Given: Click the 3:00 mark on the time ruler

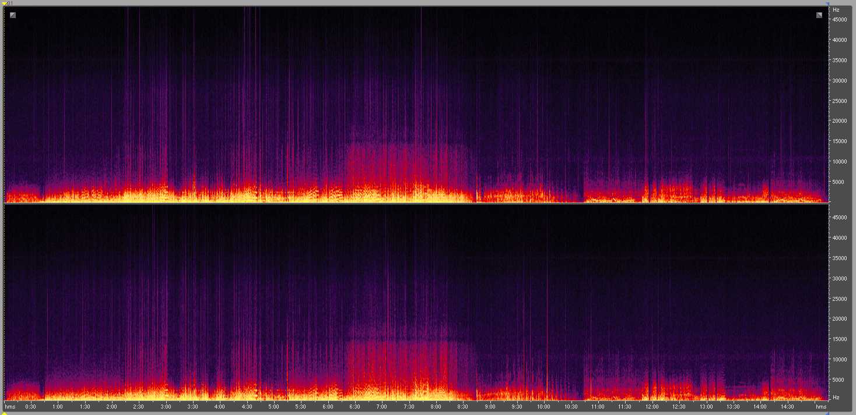Looking at the screenshot, I should (166, 406).
